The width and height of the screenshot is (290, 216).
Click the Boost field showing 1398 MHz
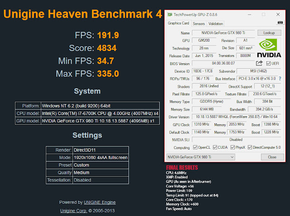click(x=271, y=124)
